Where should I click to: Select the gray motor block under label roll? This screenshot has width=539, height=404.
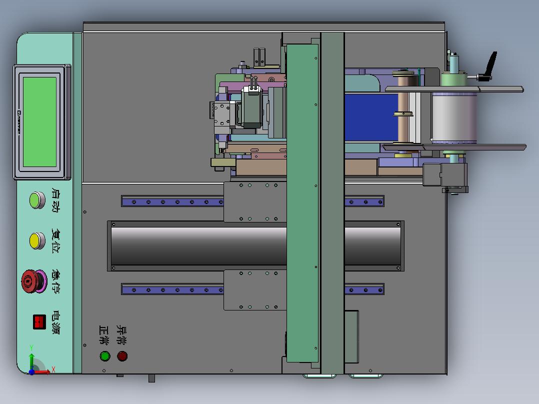(x=445, y=174)
